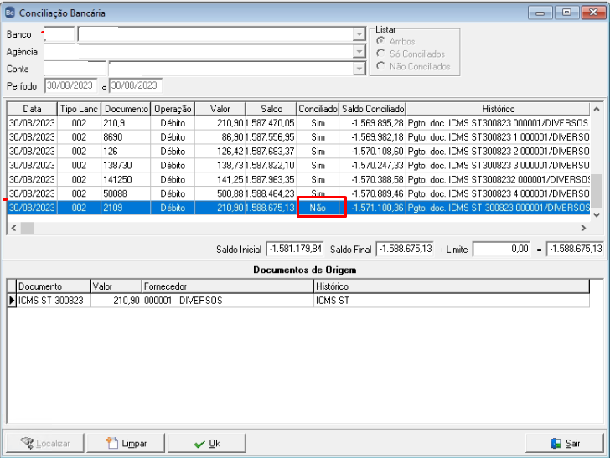The height and width of the screenshot is (458, 610).
Task: Click the + Limite value field
Action: pyautogui.click(x=502, y=249)
